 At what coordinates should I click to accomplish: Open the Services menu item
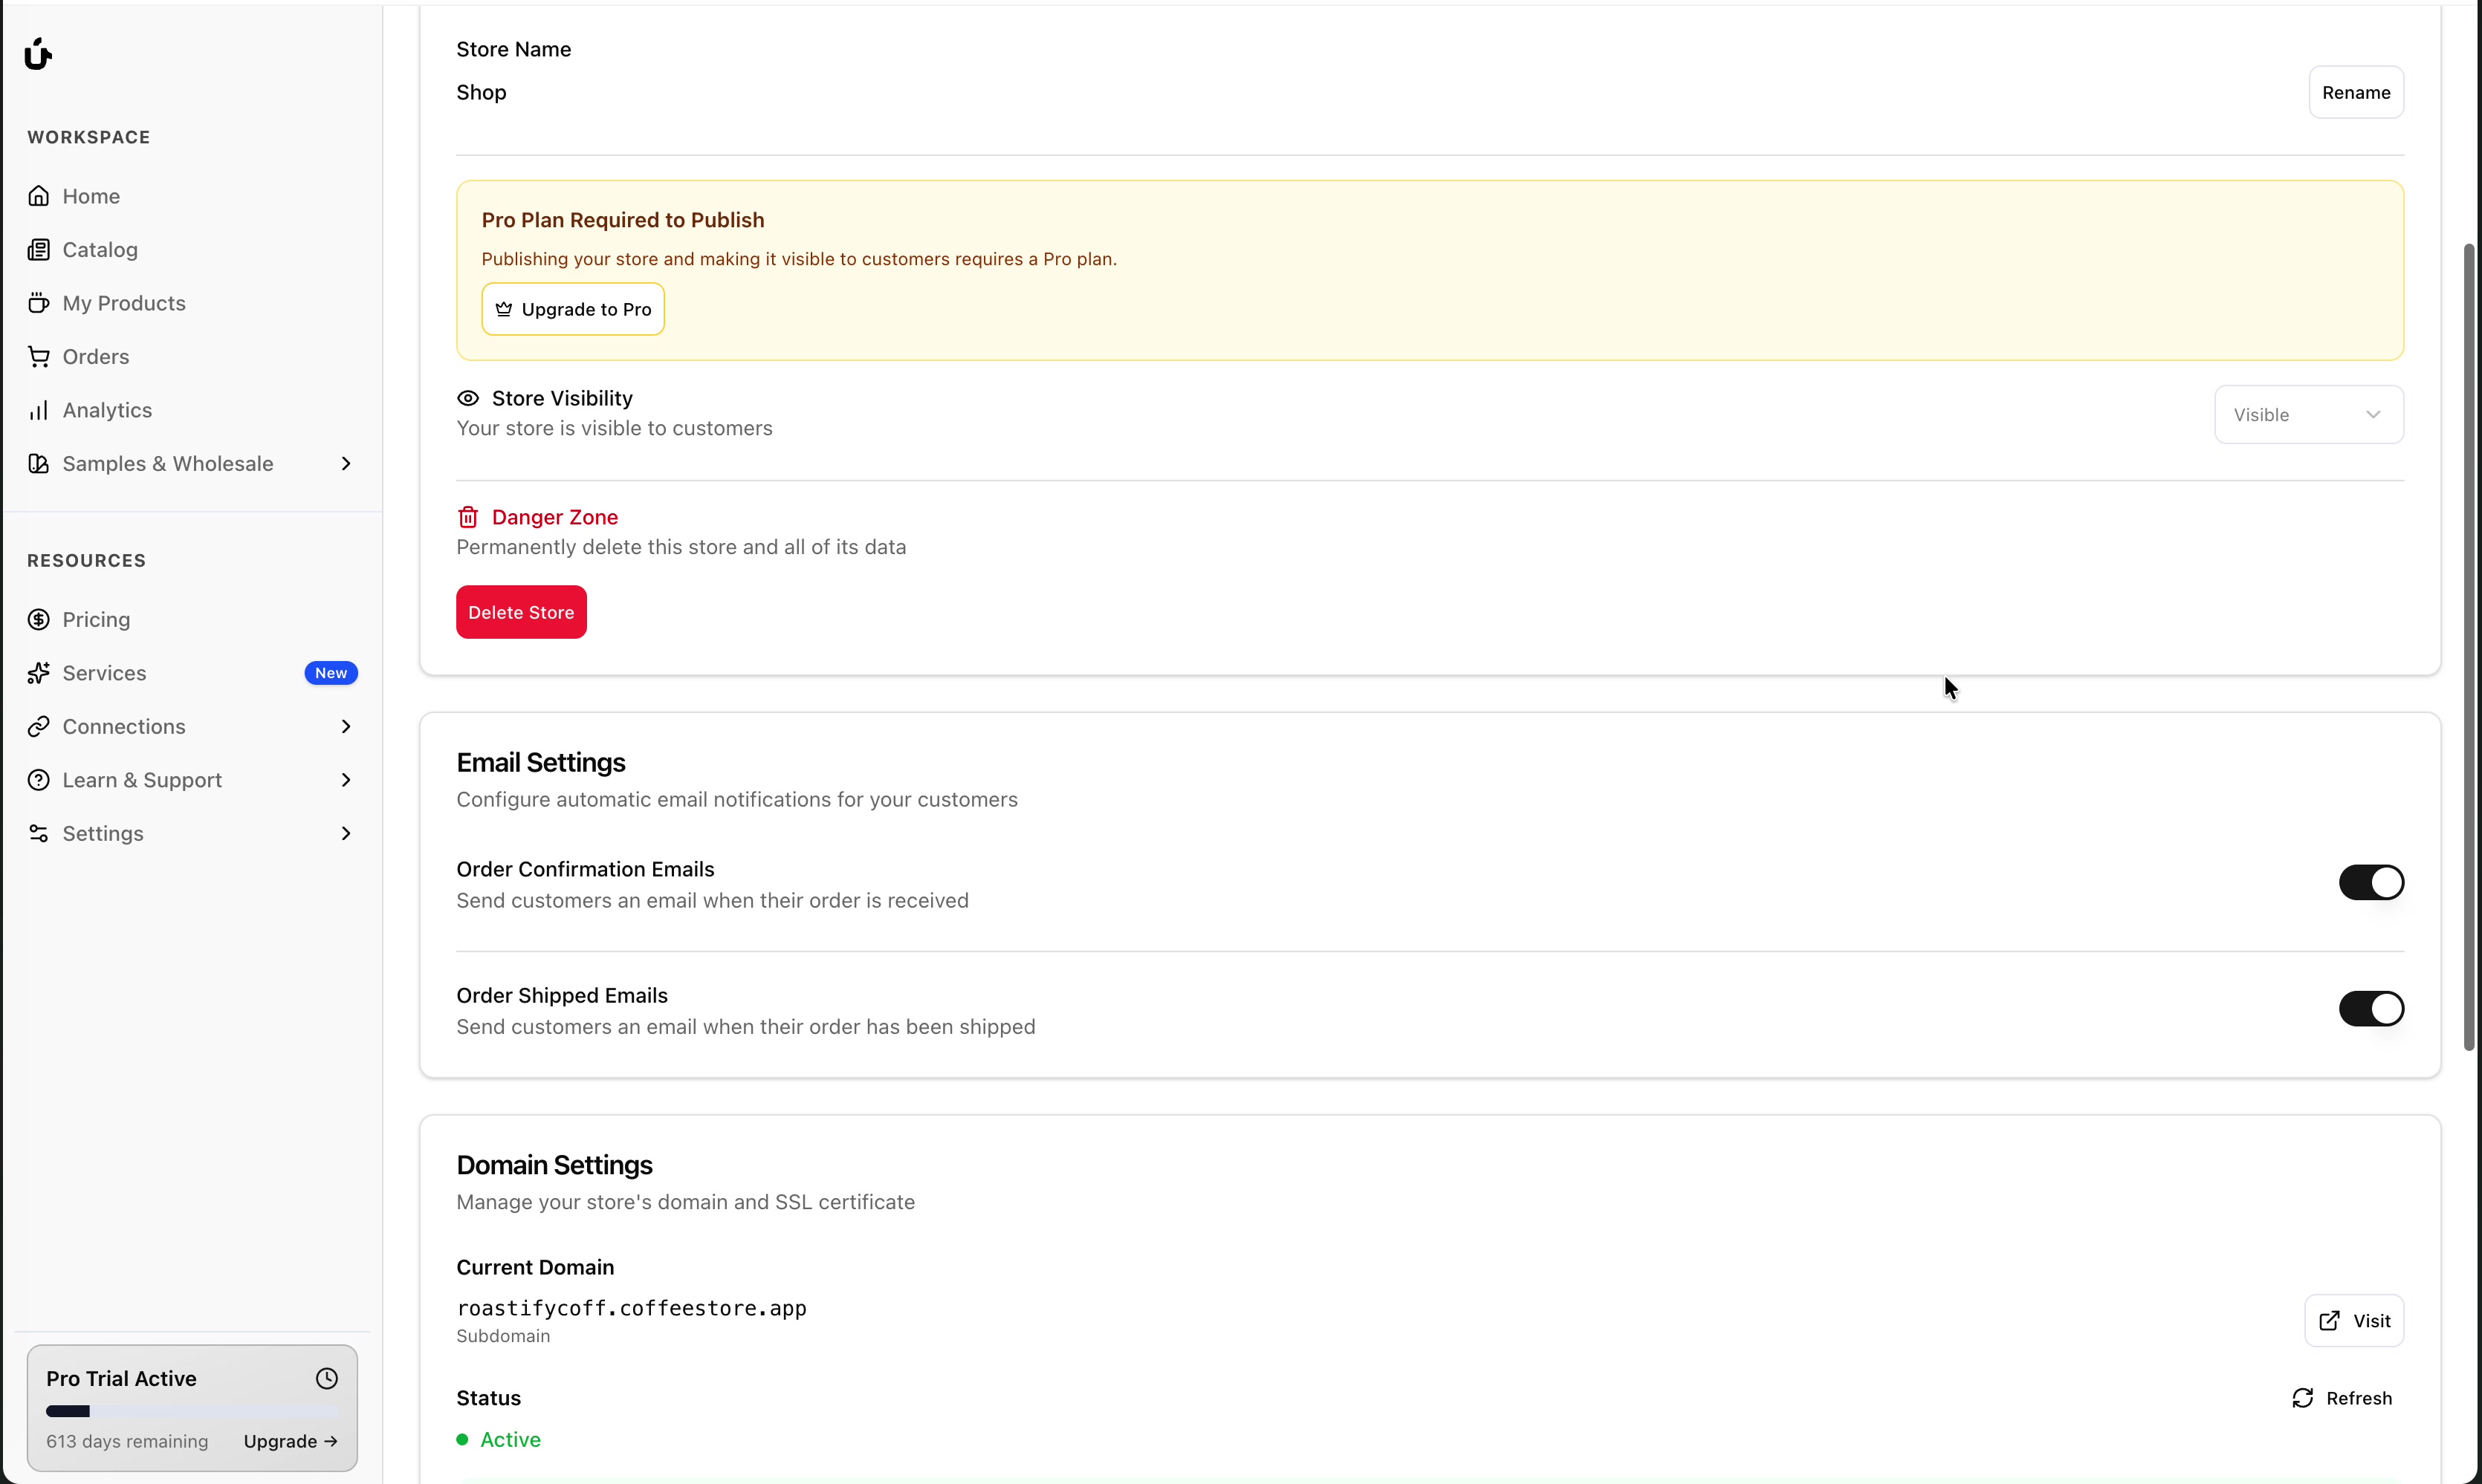(104, 673)
